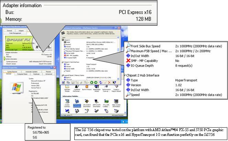Switch to the Color Management tab
Viewport: 228px width, 141px height.
pos(15,33)
